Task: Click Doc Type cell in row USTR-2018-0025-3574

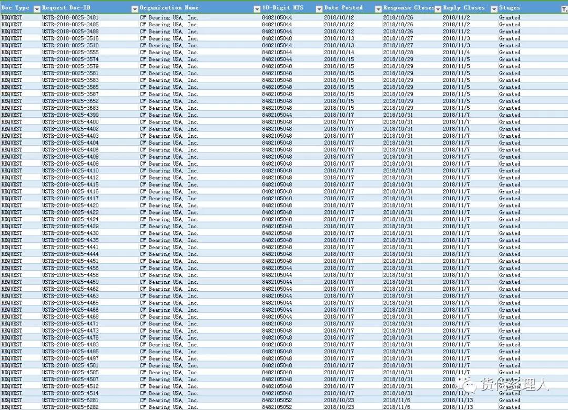Action: tap(12, 59)
